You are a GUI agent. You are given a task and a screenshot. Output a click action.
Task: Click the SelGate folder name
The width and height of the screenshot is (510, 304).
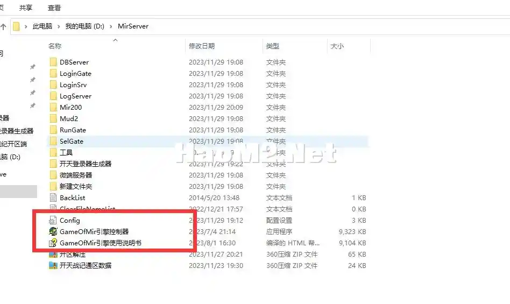coord(72,142)
